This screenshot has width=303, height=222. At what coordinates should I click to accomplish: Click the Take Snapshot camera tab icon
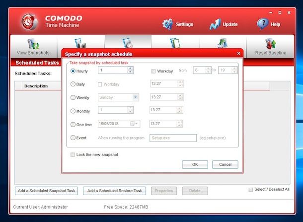point(80,43)
